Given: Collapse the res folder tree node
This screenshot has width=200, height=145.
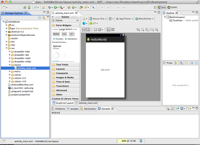Looking at the screenshot, I should click(x=7, y=48).
